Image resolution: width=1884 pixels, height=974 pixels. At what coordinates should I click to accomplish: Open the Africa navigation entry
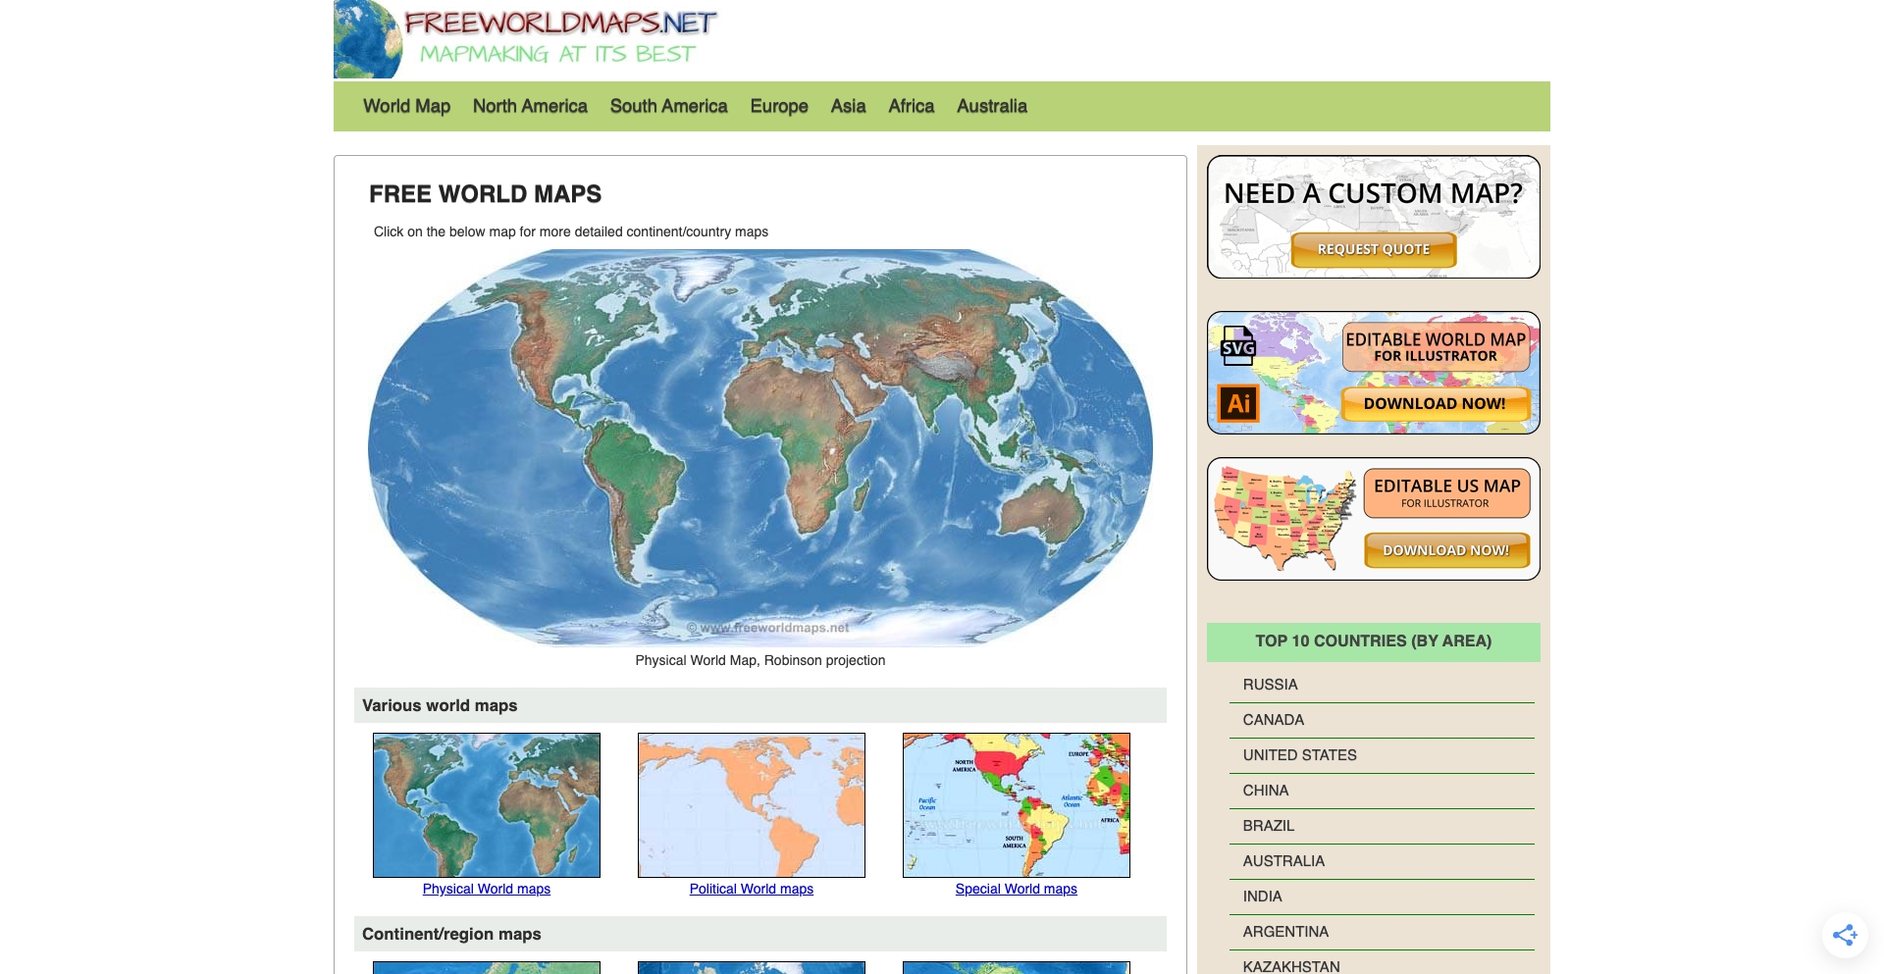[910, 106]
